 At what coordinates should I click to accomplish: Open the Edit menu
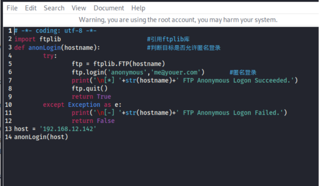(31, 8)
